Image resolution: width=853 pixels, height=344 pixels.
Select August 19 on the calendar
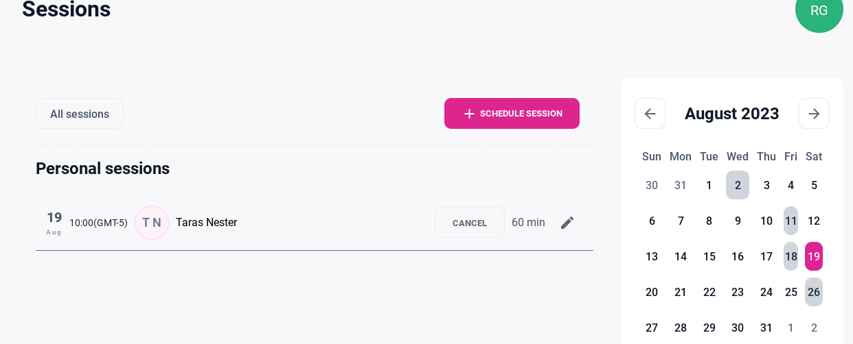(814, 256)
